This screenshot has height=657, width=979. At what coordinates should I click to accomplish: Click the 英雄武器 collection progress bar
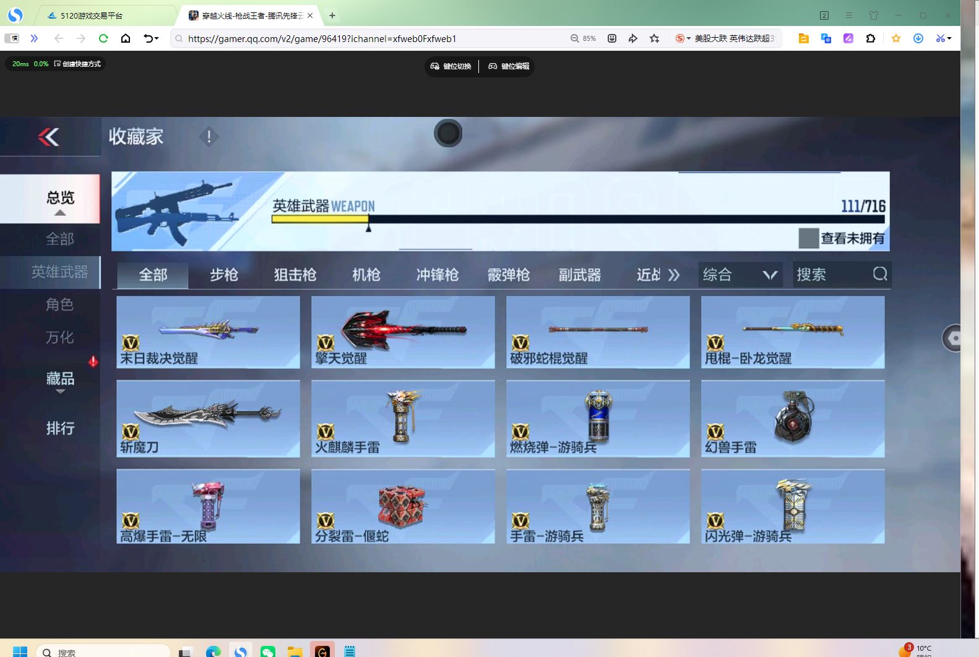click(x=578, y=219)
